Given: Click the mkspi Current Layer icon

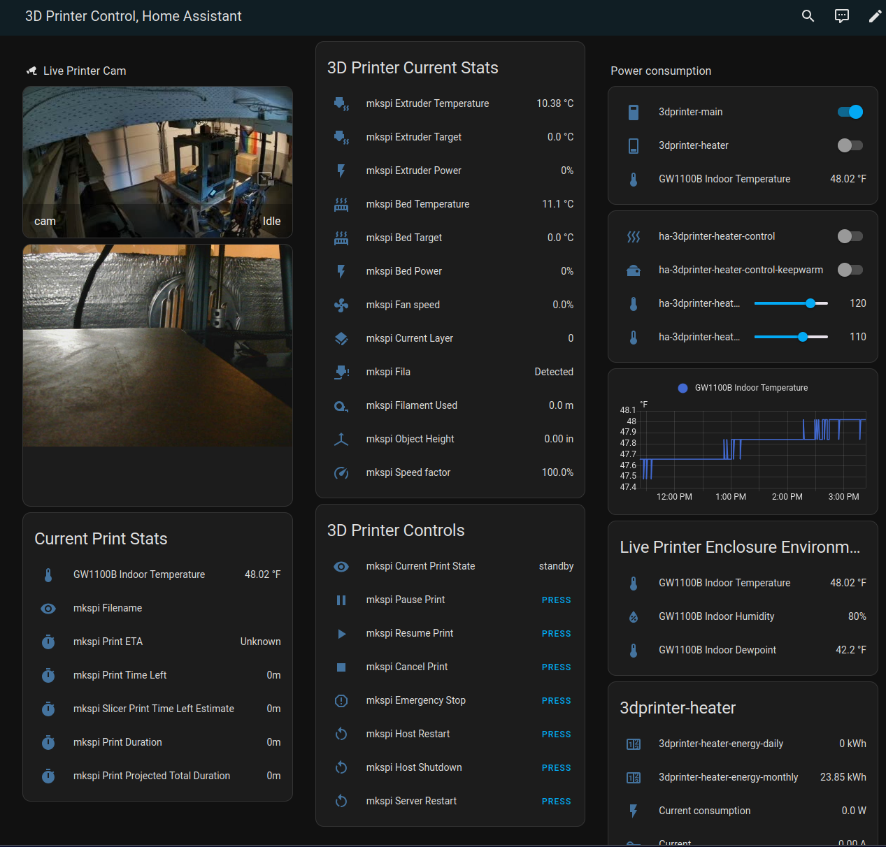Looking at the screenshot, I should pos(341,338).
